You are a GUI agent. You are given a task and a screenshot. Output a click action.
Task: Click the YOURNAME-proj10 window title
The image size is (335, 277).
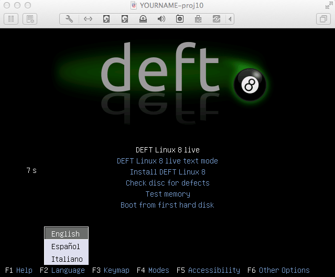(171, 5)
